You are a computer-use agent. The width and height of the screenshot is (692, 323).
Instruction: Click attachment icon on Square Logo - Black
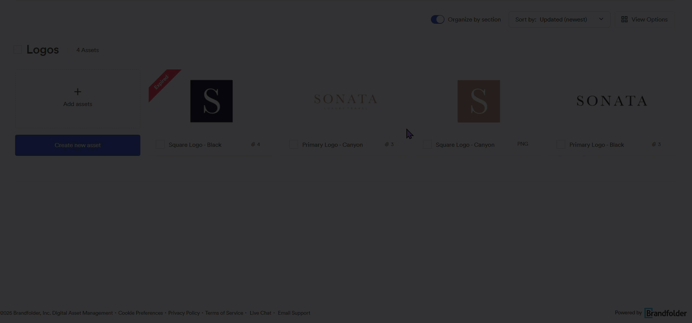coord(253,144)
